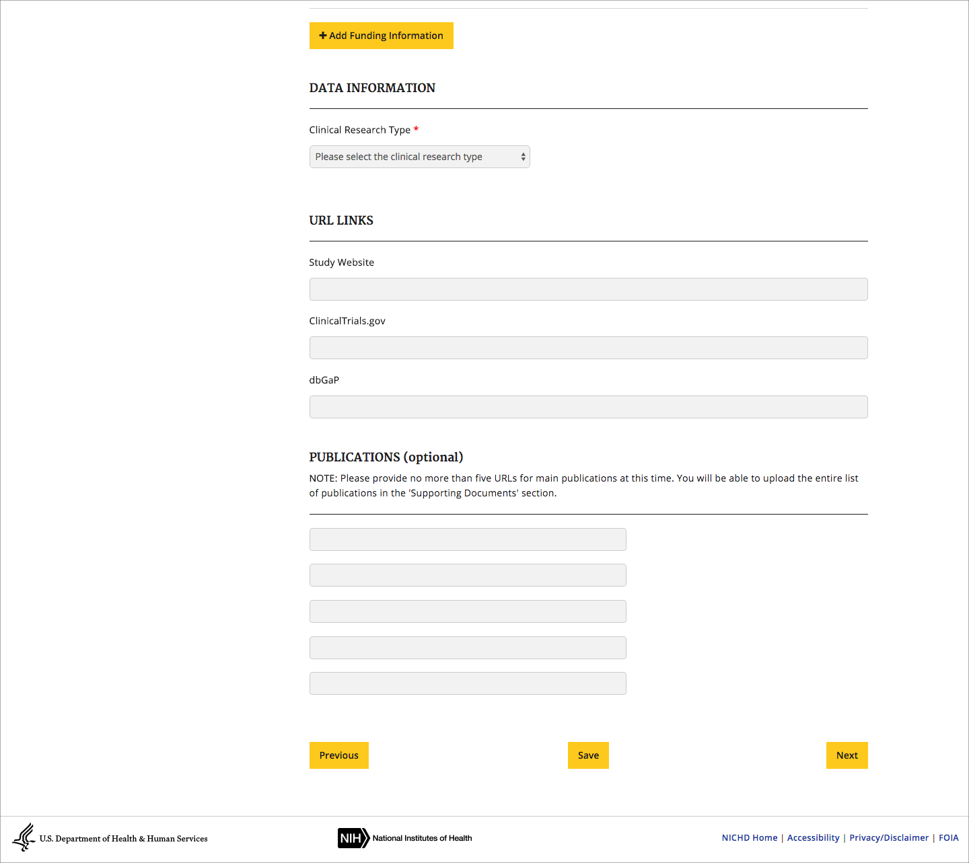
Task: Click the FOIA footer link
Action: coord(948,837)
